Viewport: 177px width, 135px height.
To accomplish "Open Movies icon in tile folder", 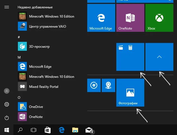I will [121, 47].
